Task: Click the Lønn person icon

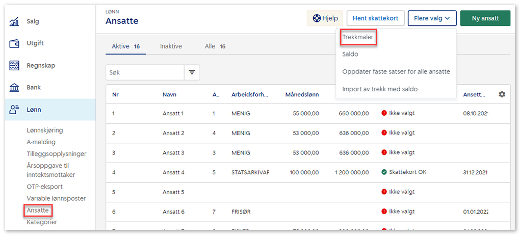Action: [x=15, y=110]
